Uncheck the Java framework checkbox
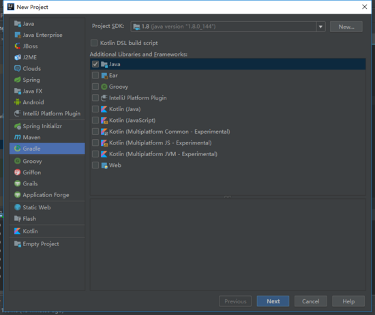This screenshot has width=375, height=315. click(x=95, y=64)
